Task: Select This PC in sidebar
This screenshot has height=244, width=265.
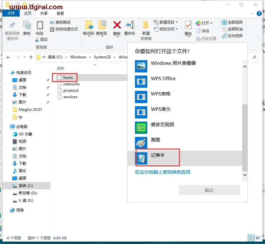Action: [x=18, y=126]
